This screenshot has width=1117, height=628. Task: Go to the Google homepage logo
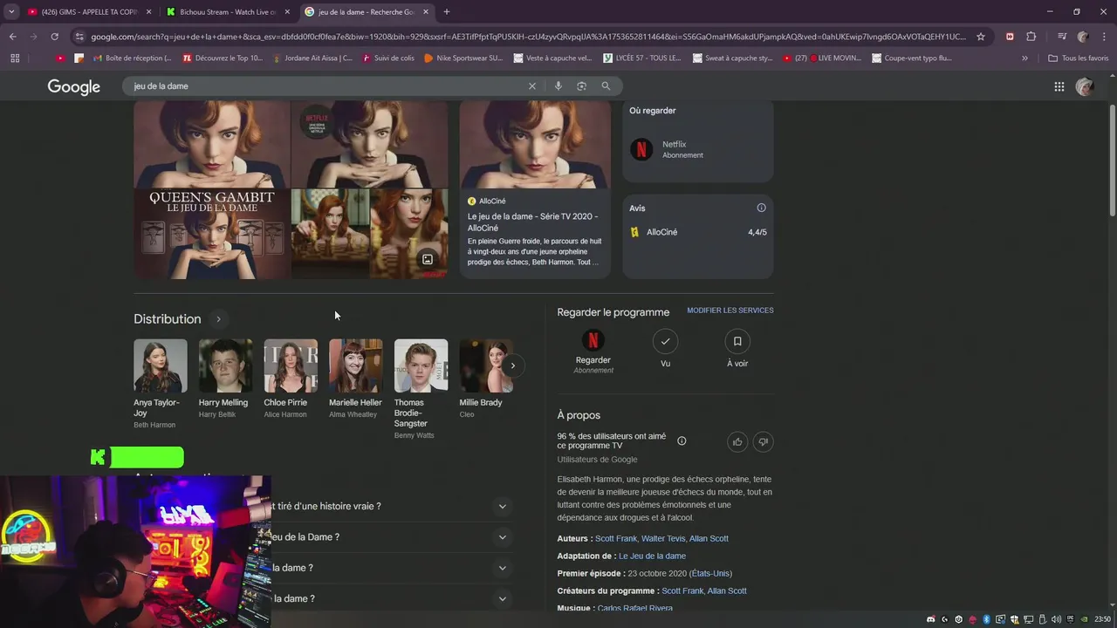(73, 86)
